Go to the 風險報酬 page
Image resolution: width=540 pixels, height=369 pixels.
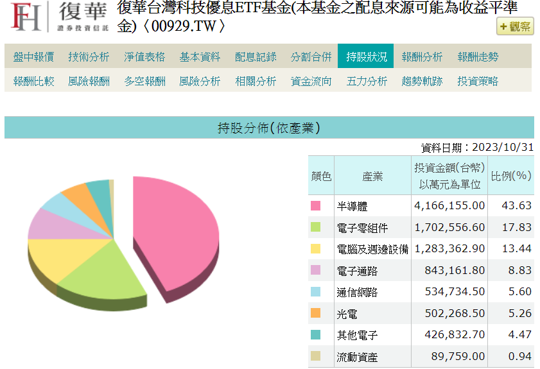[x=89, y=81]
